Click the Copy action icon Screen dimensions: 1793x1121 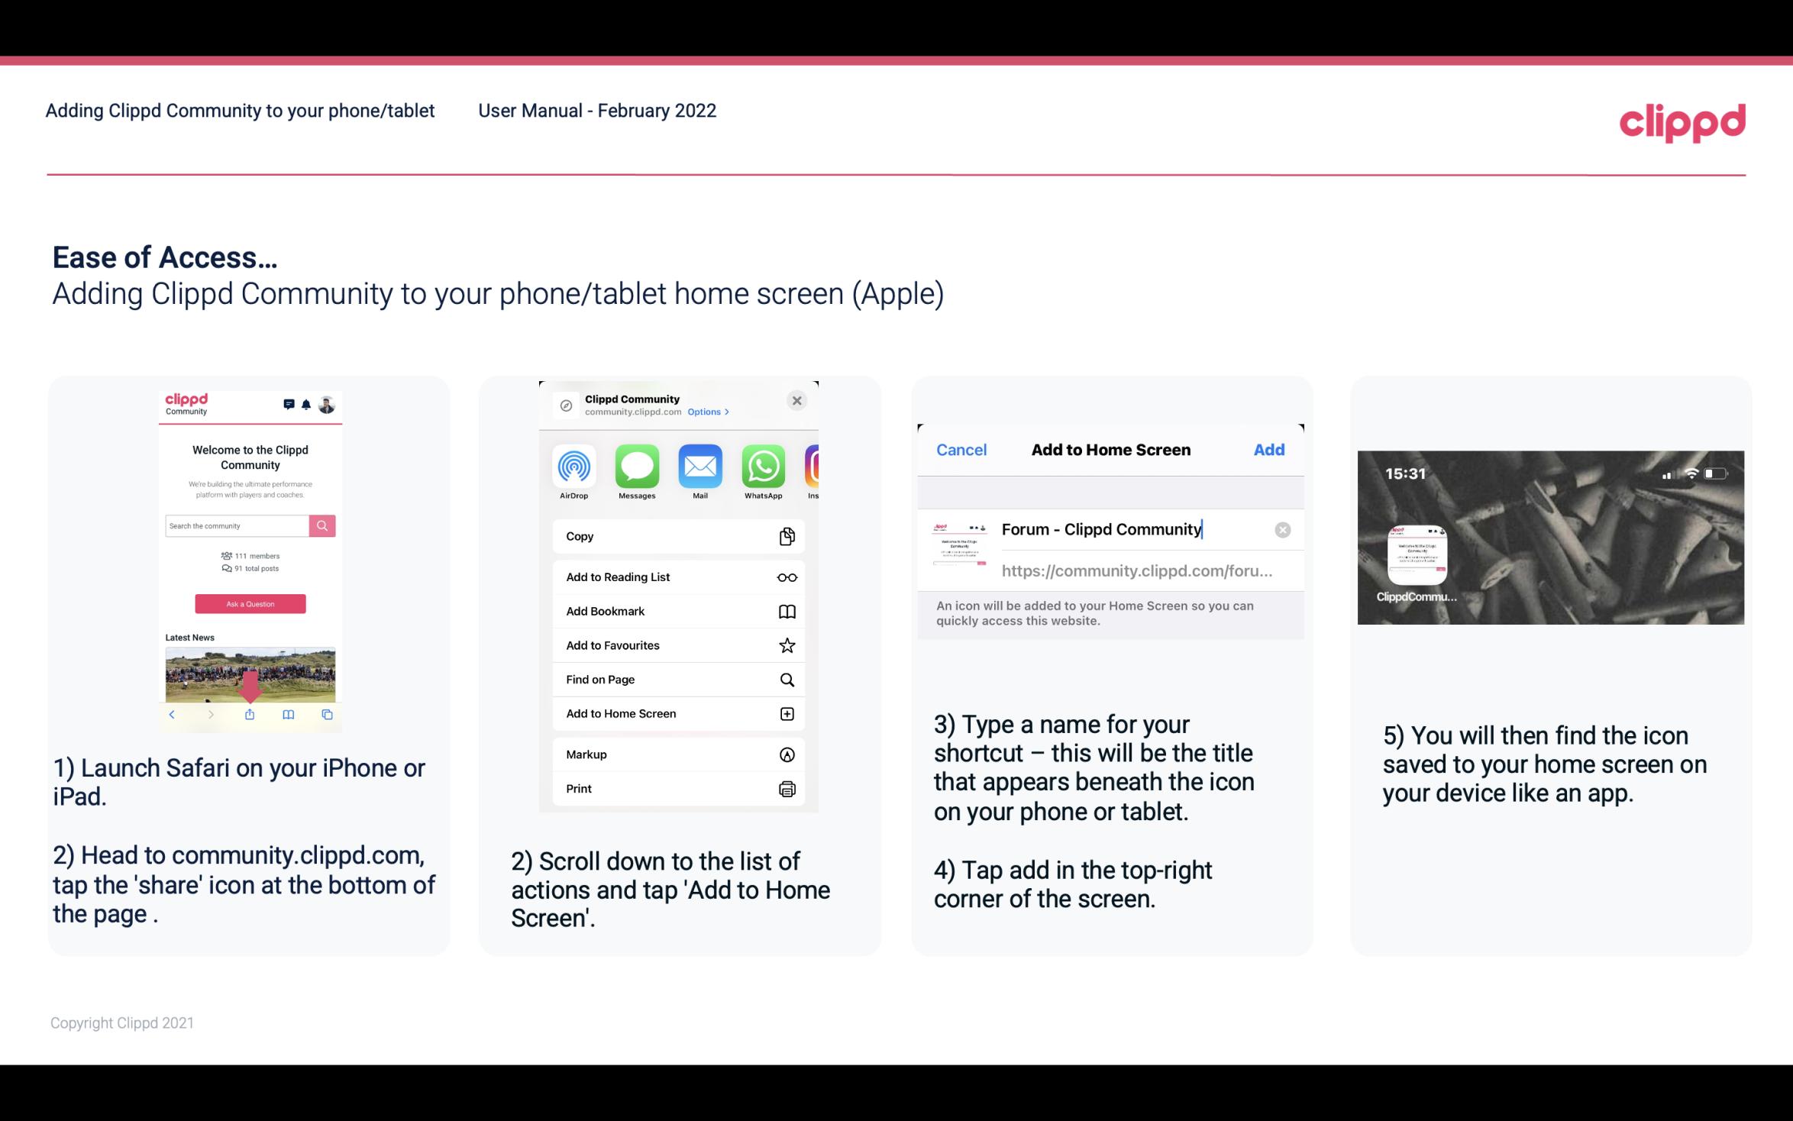785,536
